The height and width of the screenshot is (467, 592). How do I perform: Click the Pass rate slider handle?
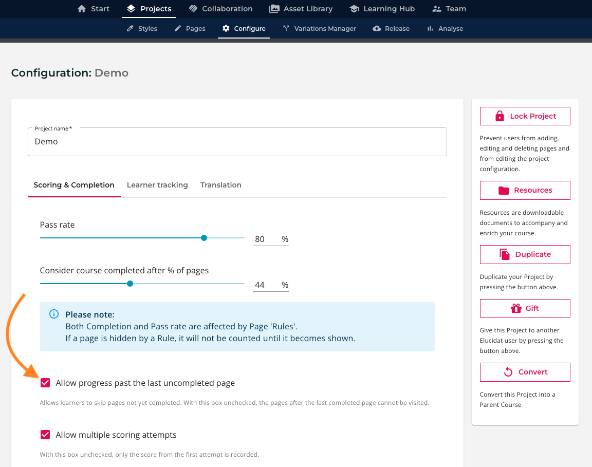tap(204, 238)
